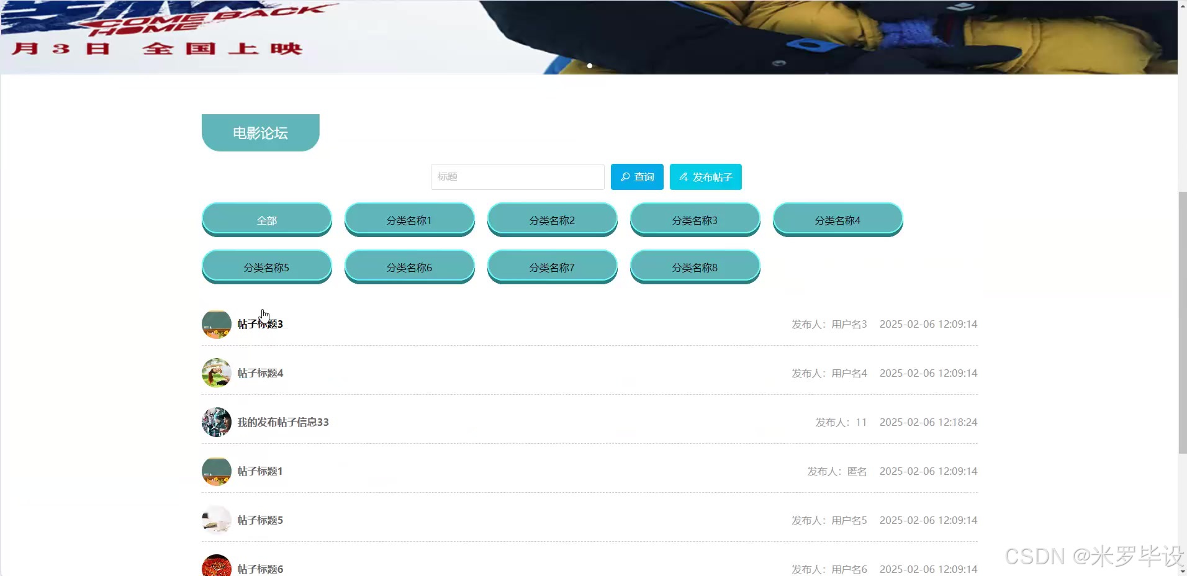Screen dimensions: 1187x576
Task: Click the magnifier icon in 查询 button
Action: 625,177
